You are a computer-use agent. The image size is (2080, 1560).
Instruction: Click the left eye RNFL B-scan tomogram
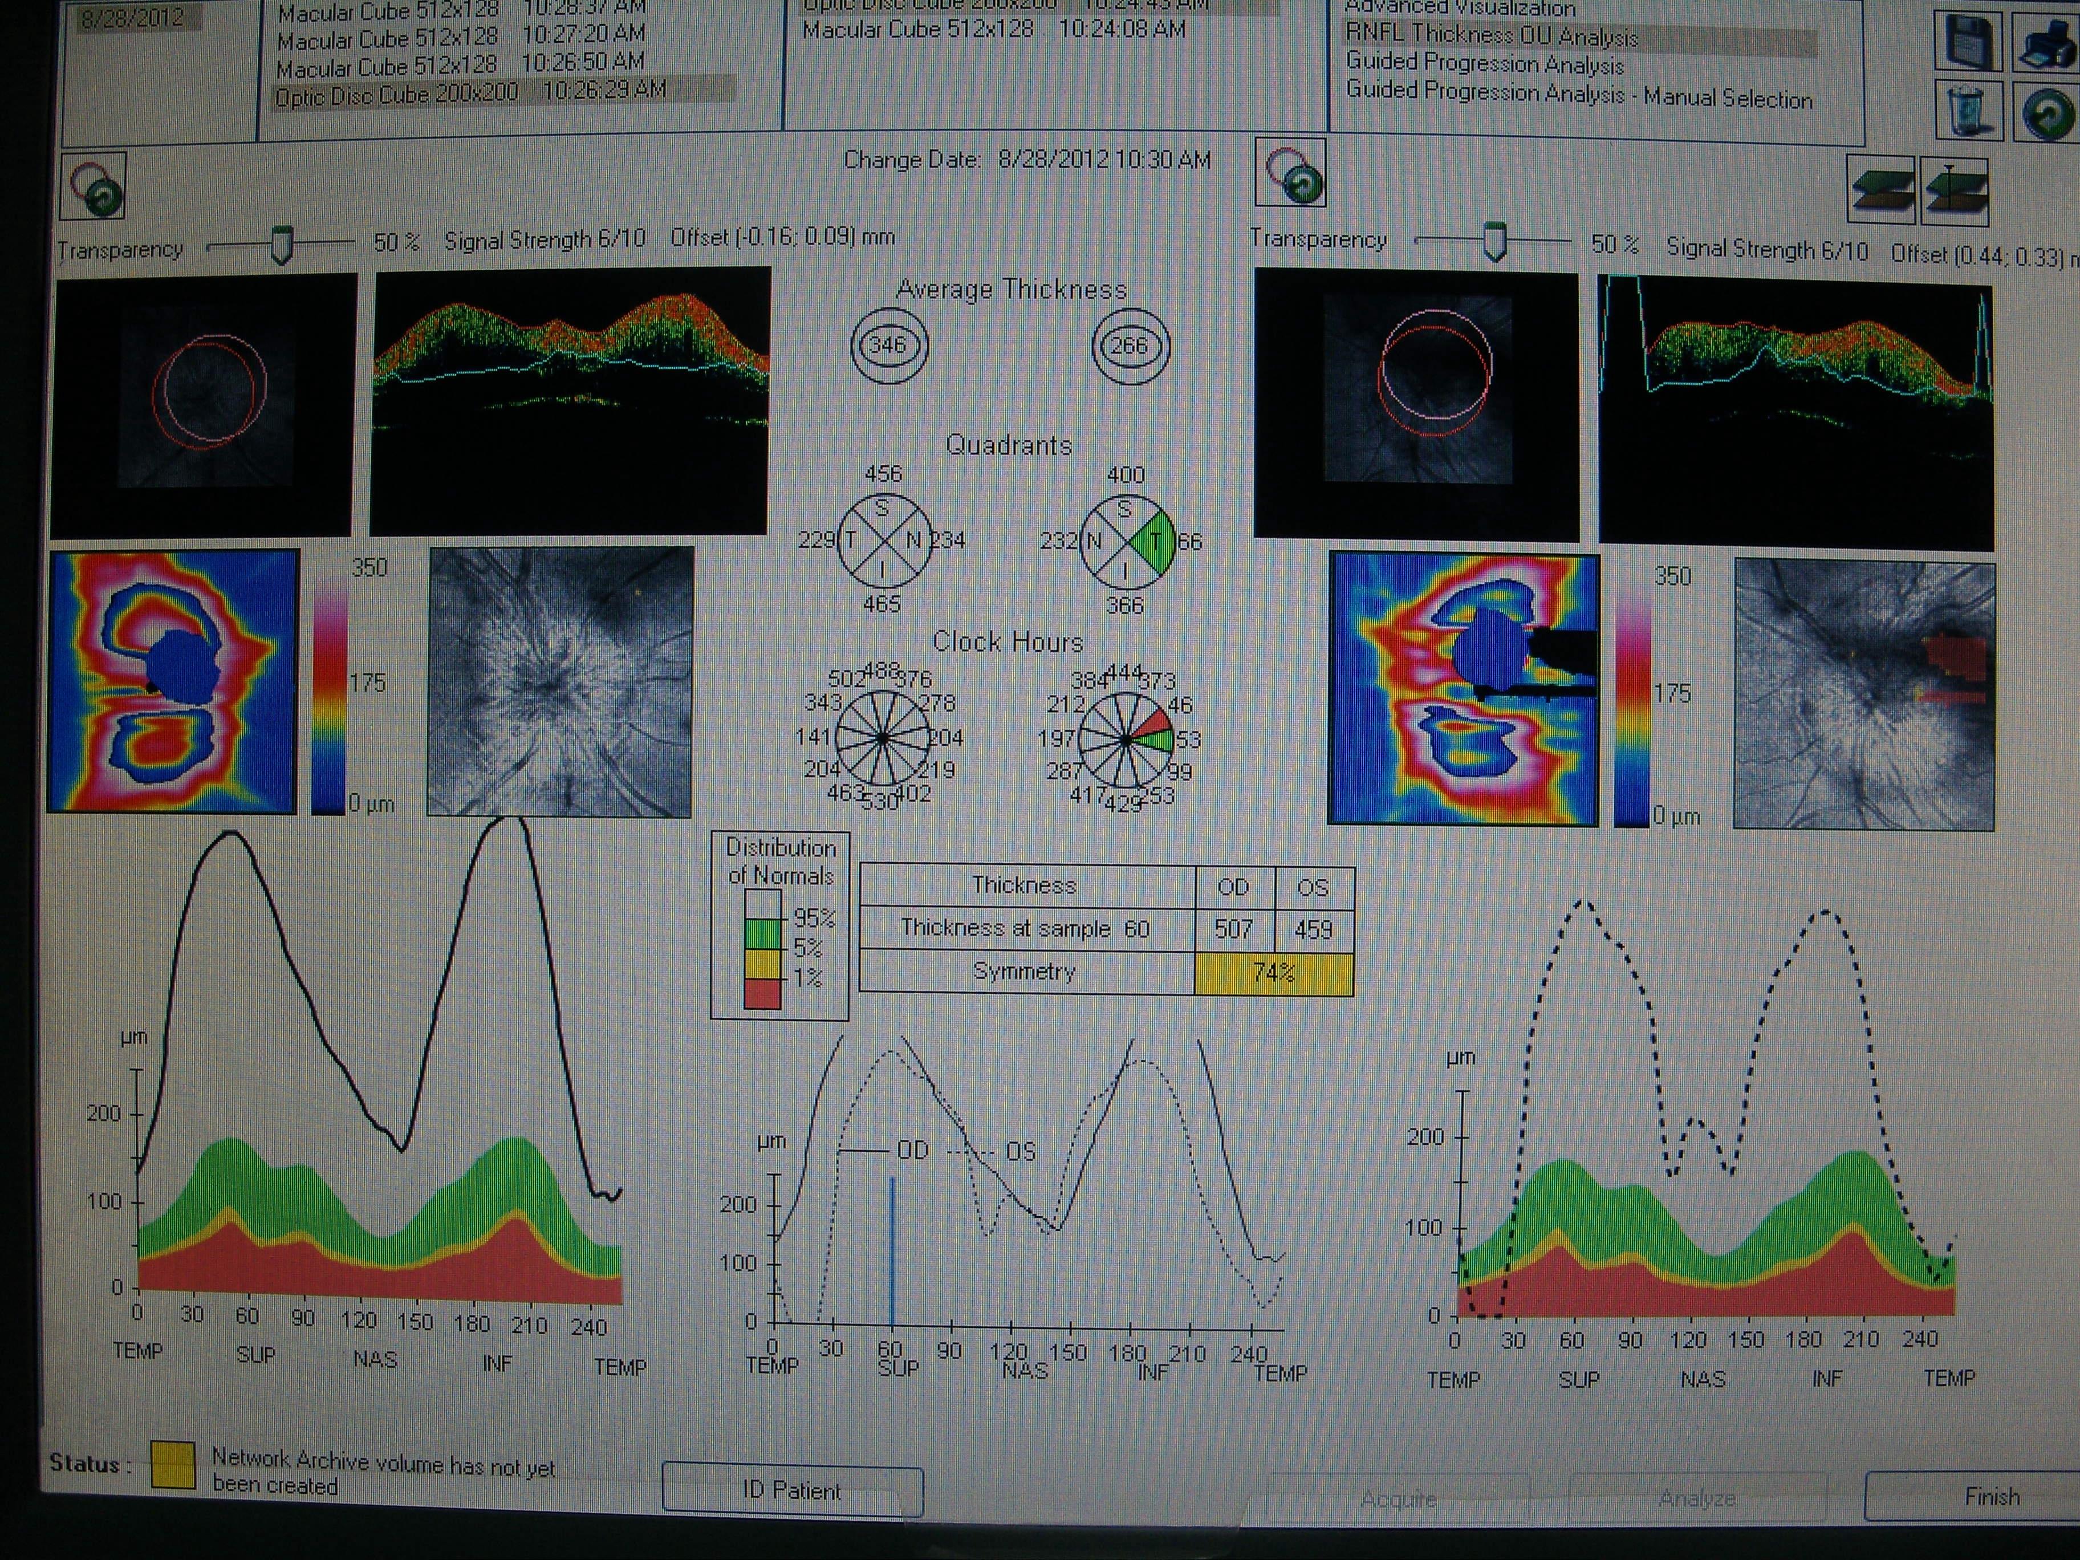(571, 401)
